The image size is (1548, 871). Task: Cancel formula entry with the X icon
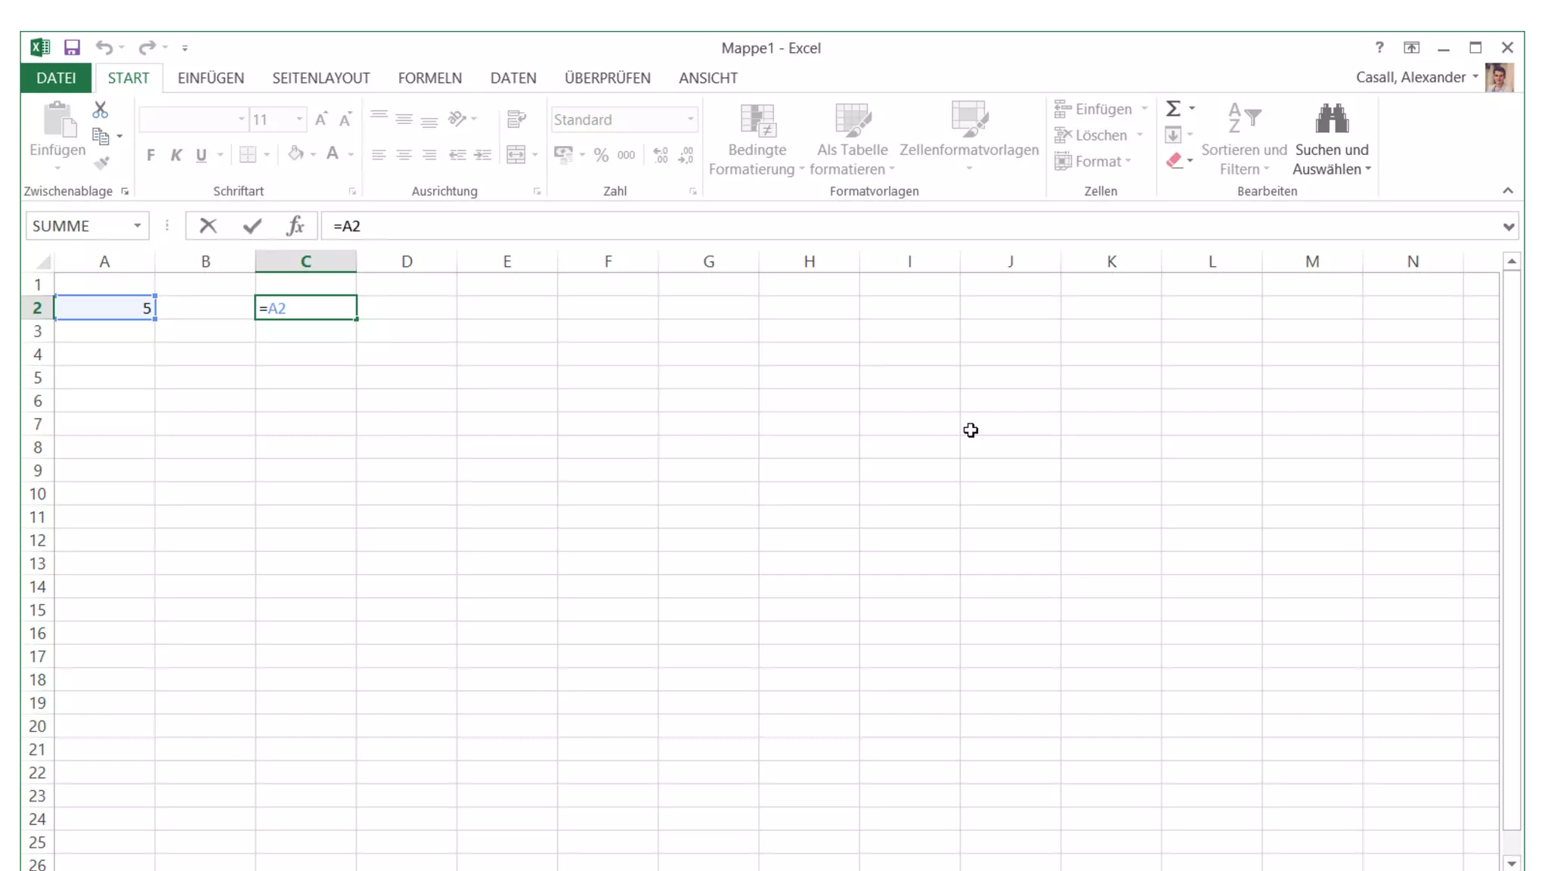coord(208,225)
